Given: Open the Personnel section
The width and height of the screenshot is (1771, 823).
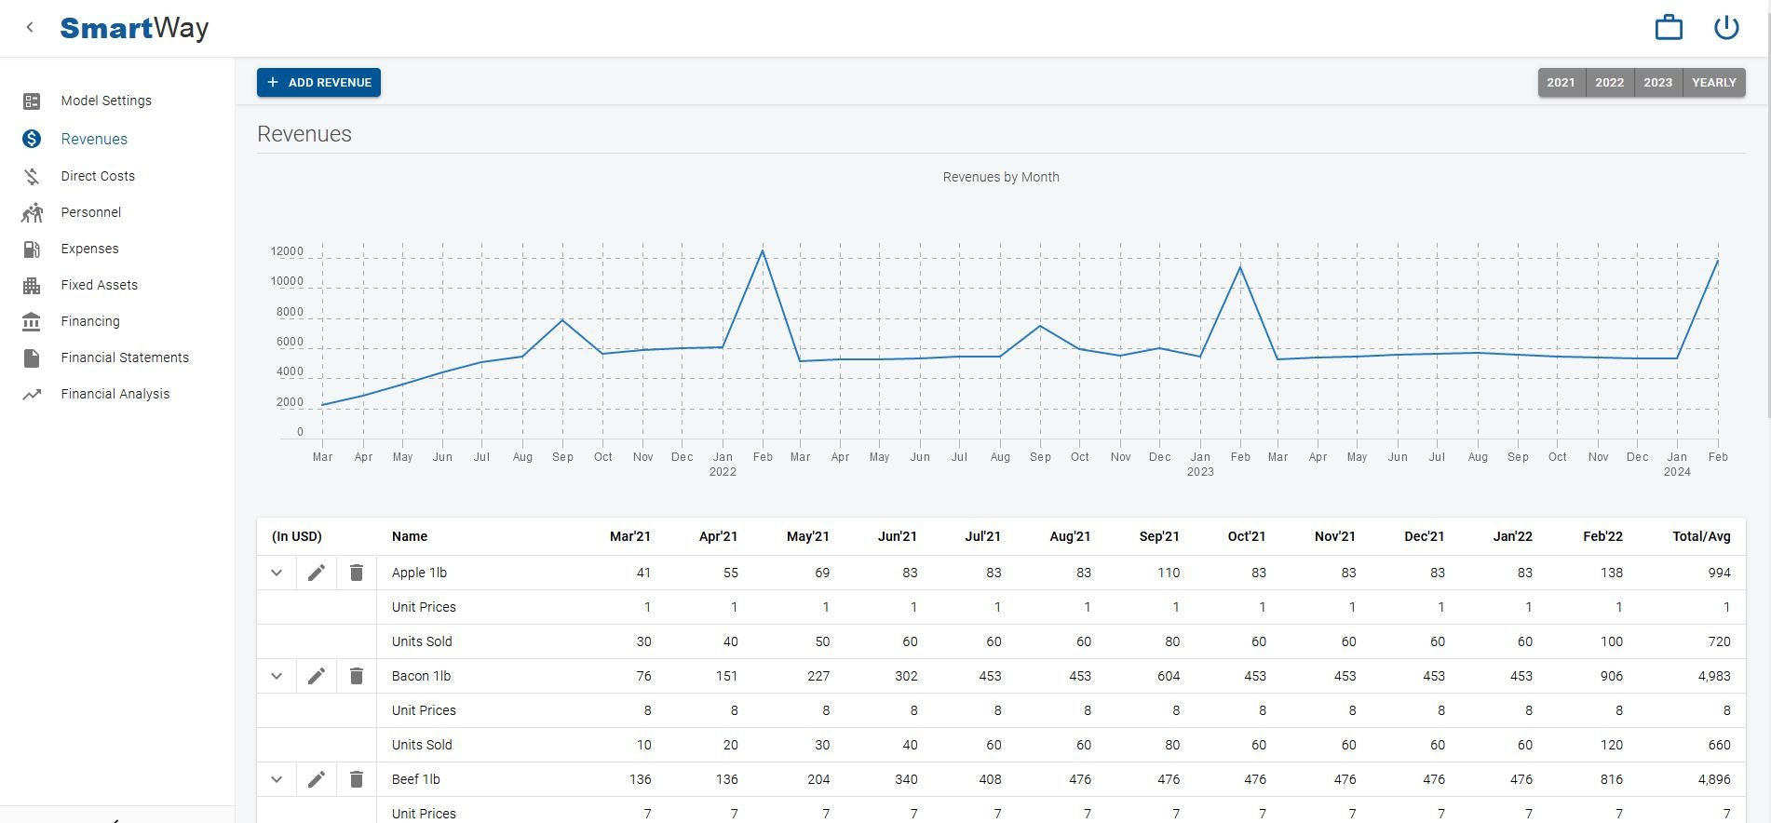Looking at the screenshot, I should pyautogui.click(x=91, y=212).
